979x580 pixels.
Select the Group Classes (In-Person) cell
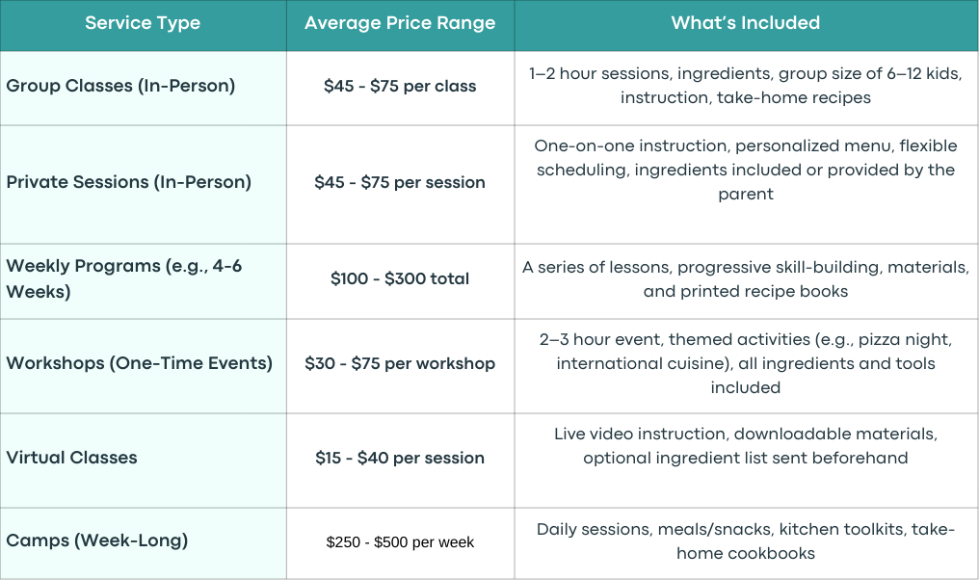[x=143, y=88]
